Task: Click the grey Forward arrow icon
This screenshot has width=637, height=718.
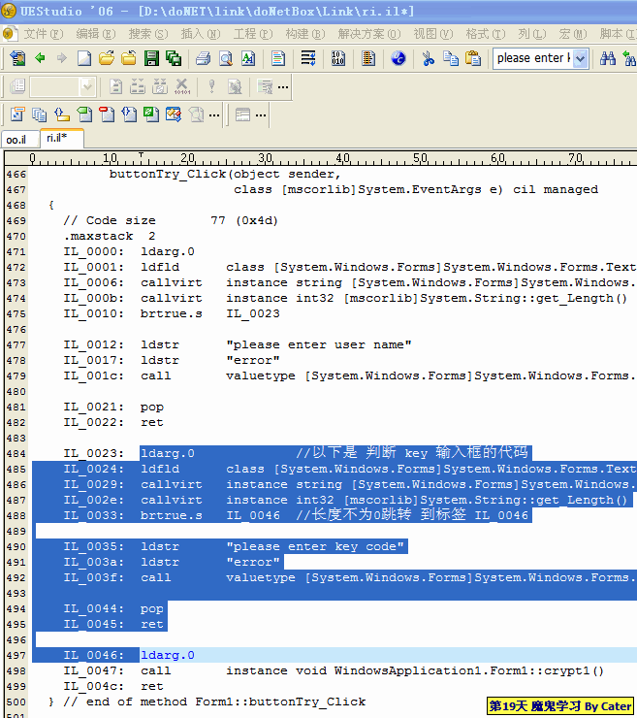Action: point(62,58)
